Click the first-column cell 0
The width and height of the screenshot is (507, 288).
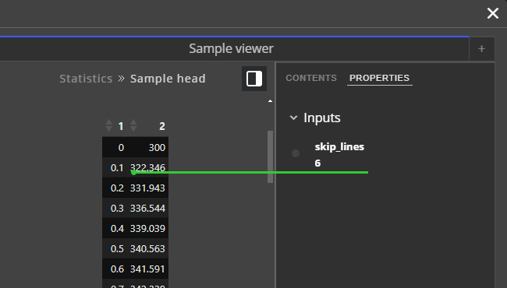point(115,147)
